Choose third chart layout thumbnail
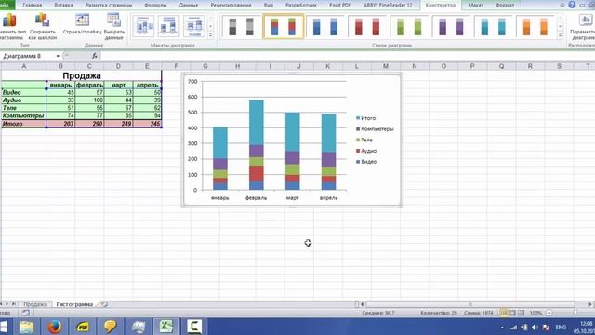 click(194, 26)
